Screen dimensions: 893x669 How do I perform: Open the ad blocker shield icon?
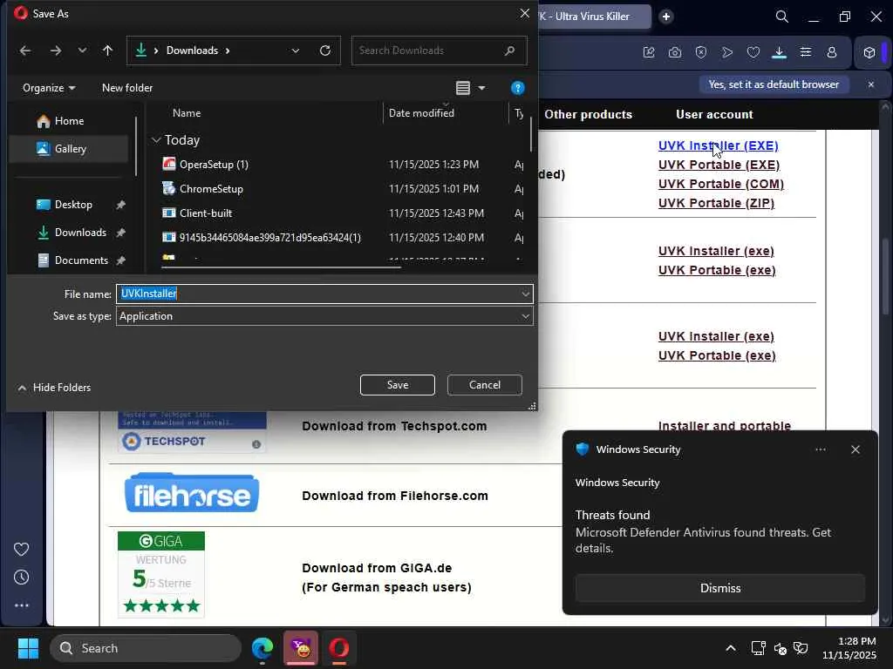coord(701,52)
